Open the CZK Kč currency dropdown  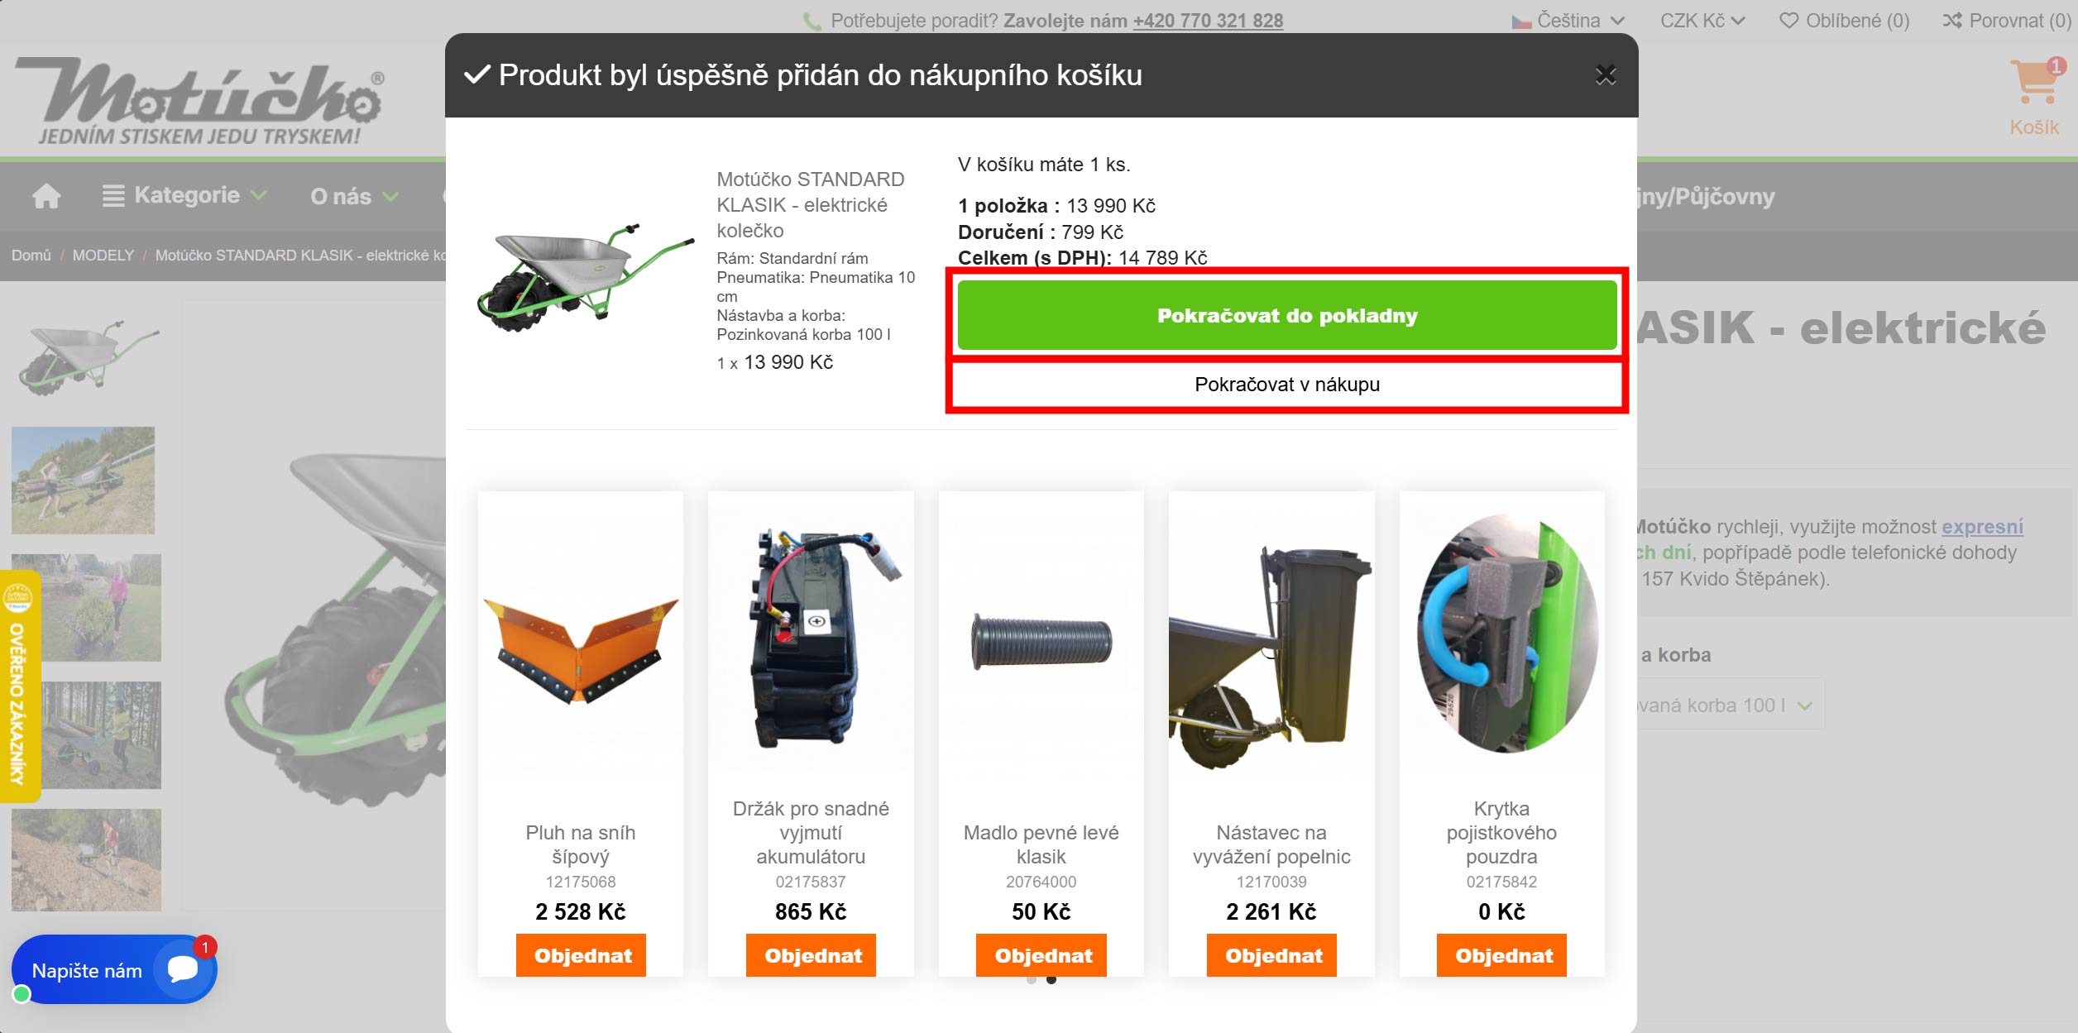coord(1702,21)
